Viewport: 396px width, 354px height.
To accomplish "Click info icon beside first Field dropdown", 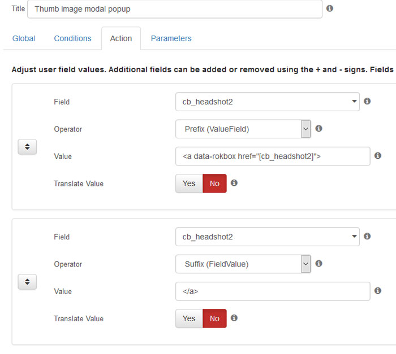I will click(367, 101).
